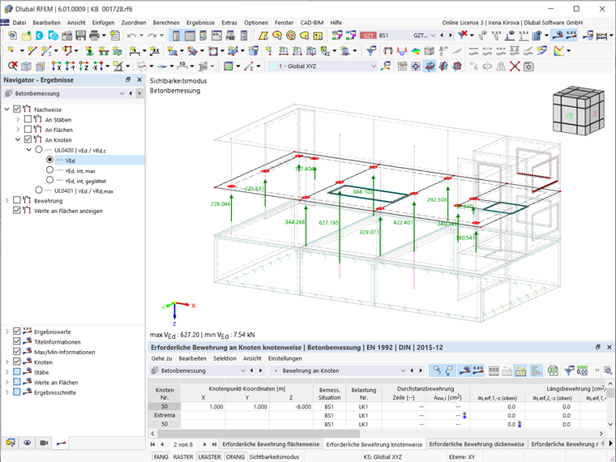Click the view in Z direction icon

83,66
